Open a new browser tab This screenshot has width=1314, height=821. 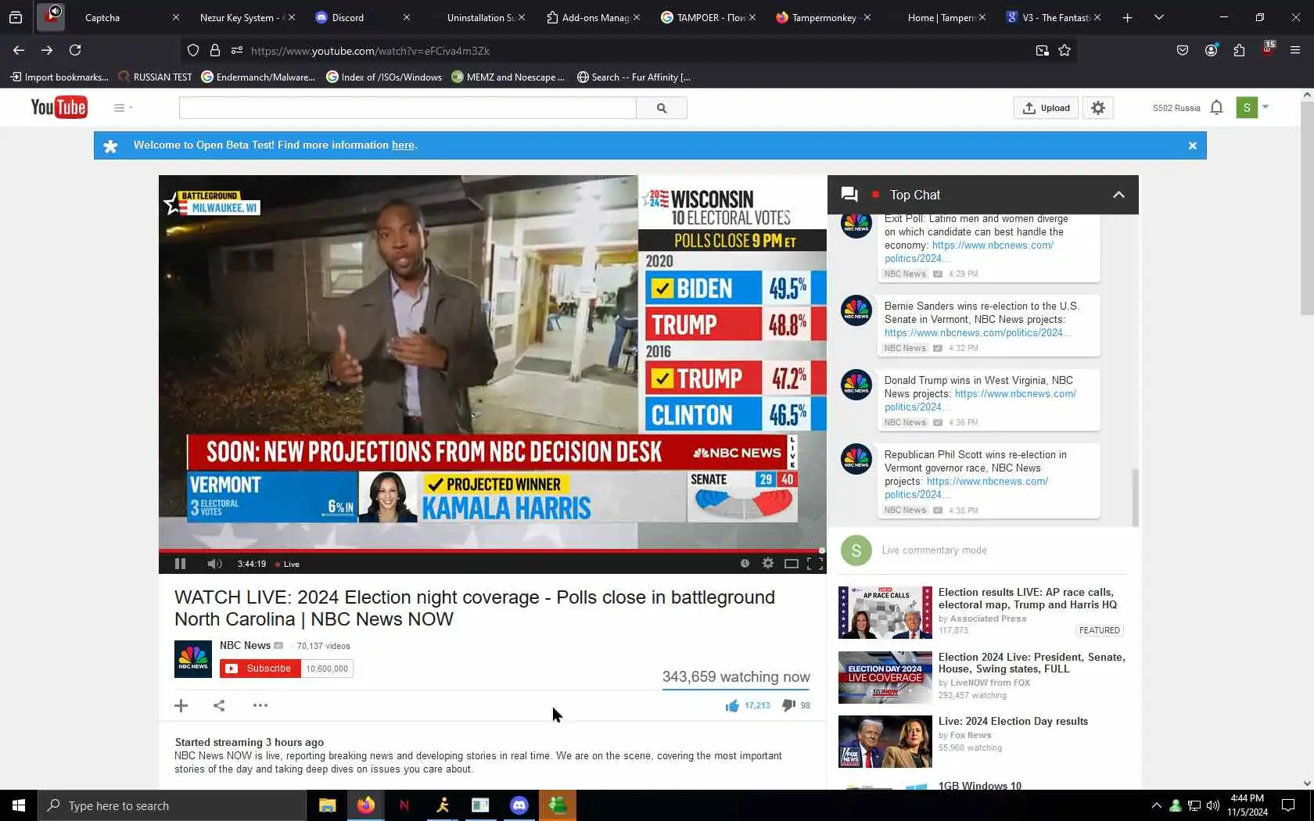pyautogui.click(x=1127, y=17)
